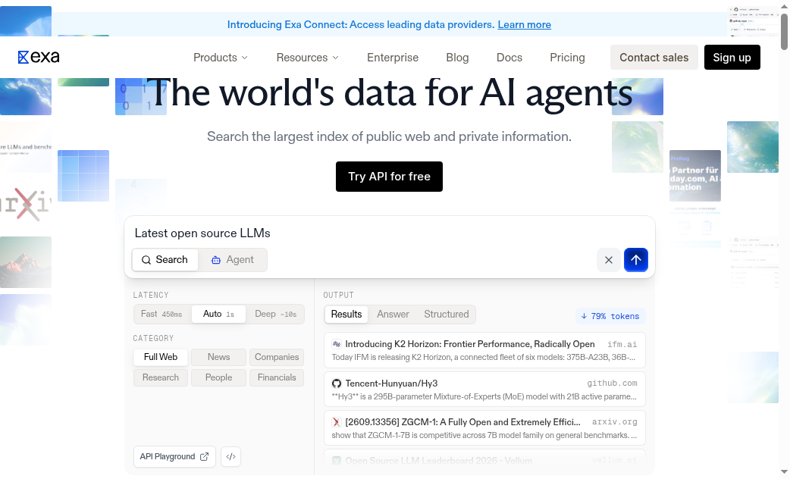The image size is (790, 479).
Task: Expand the Products dropdown menu
Action: tap(221, 58)
